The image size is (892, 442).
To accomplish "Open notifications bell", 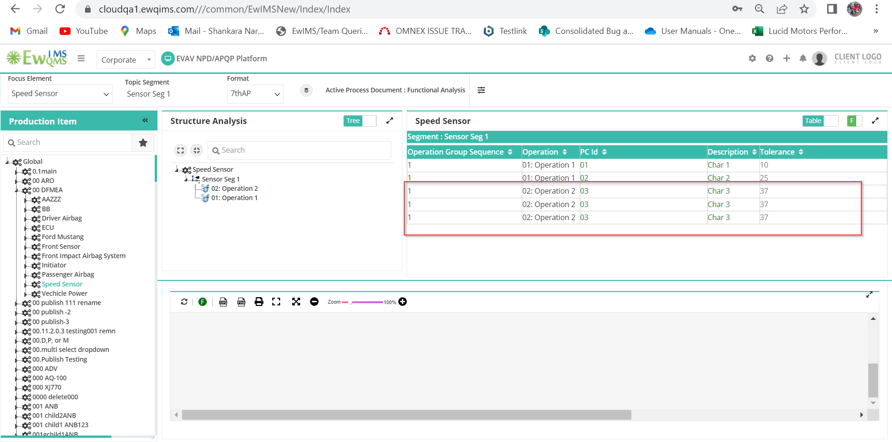I will tap(803, 58).
